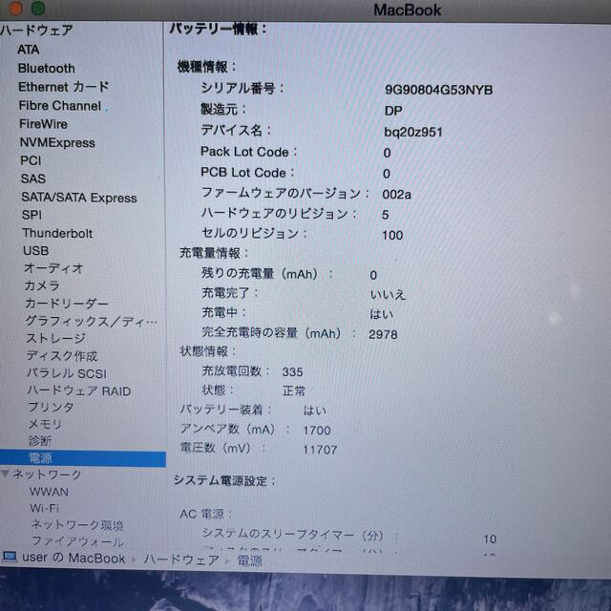Select パラレル SCSI in sidebar

67,373
